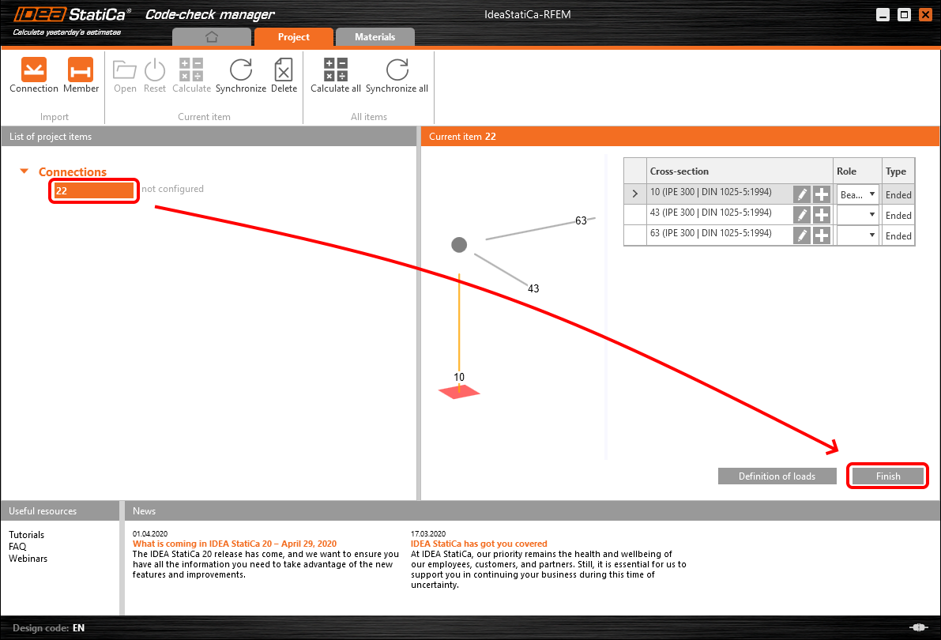Open the current item

click(x=125, y=75)
